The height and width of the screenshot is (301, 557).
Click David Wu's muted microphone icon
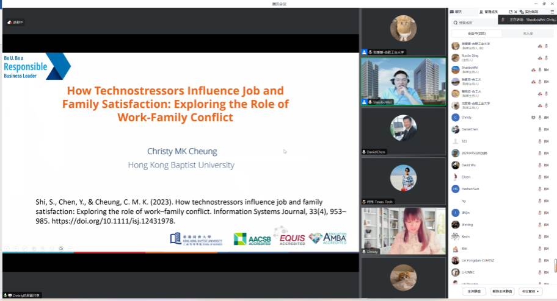click(540, 165)
